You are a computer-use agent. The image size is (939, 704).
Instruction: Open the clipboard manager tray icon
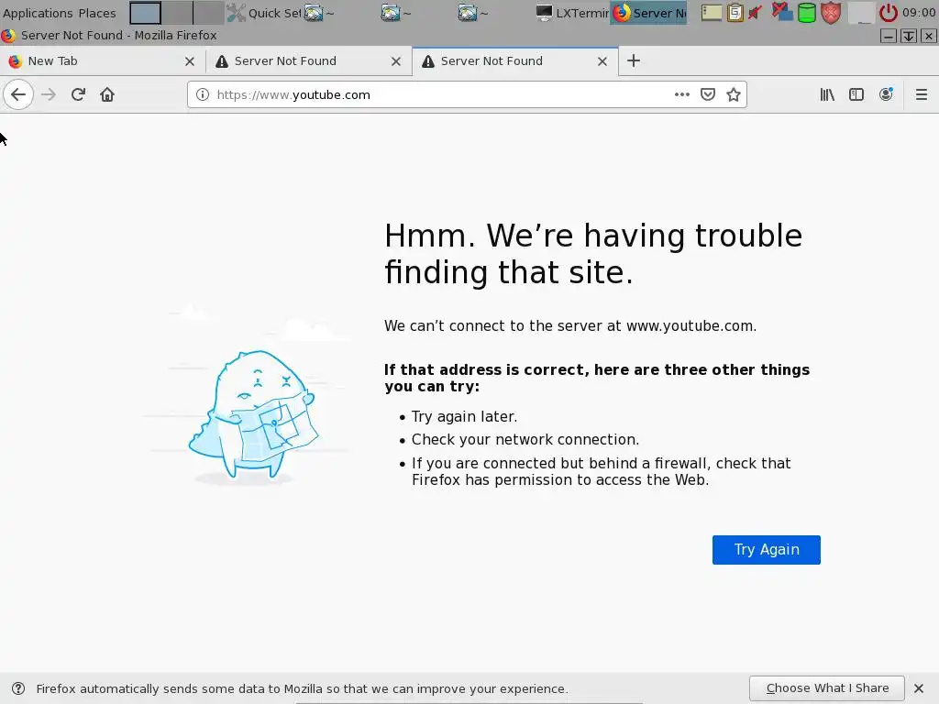click(x=735, y=13)
